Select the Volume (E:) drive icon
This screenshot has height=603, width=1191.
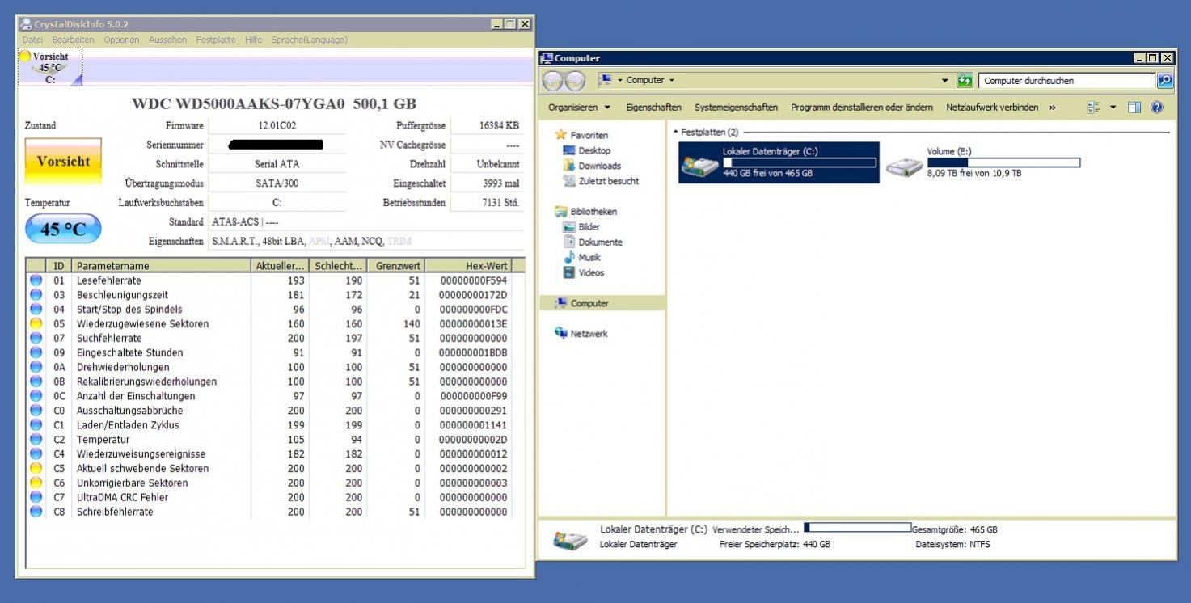(904, 166)
